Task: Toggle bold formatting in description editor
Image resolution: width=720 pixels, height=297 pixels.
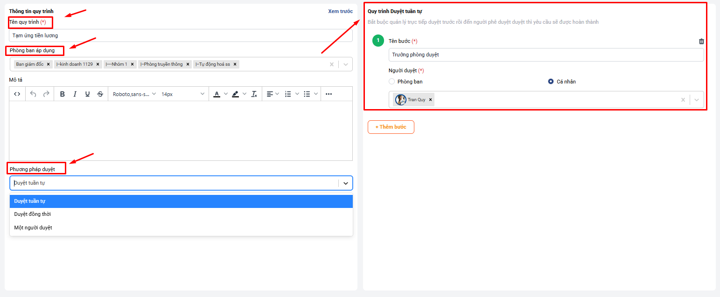Action: click(63, 94)
